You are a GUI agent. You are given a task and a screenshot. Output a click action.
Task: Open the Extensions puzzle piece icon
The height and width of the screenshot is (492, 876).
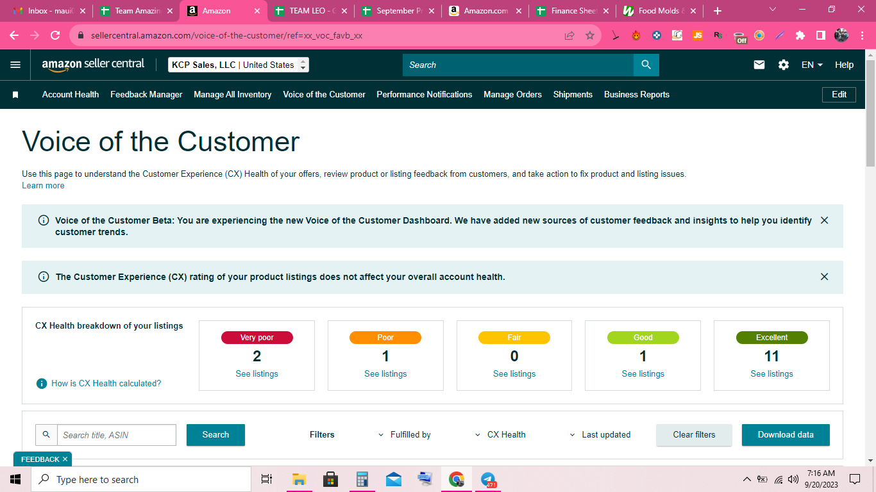click(800, 36)
